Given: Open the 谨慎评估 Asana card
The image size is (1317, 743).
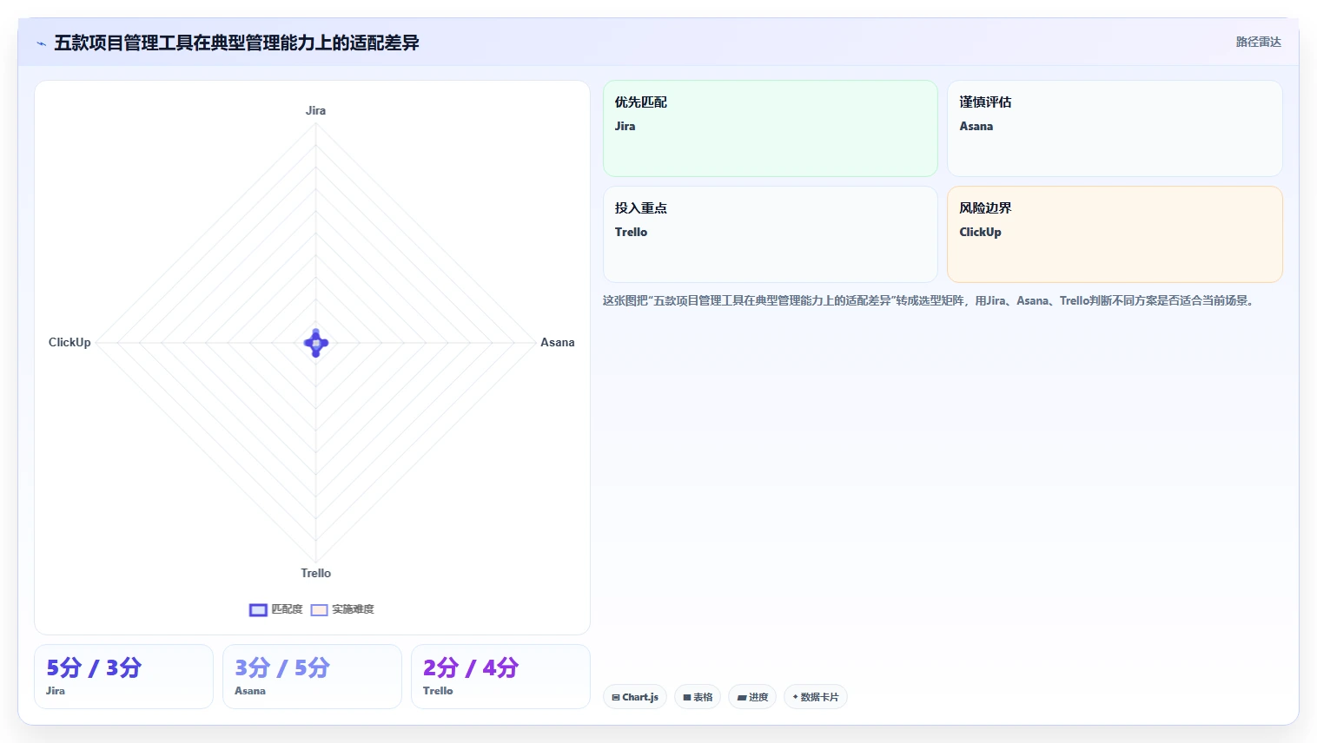Looking at the screenshot, I should pos(1115,128).
